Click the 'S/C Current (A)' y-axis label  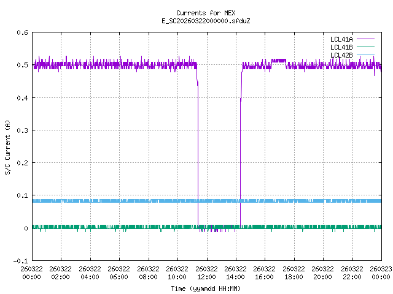pyautogui.click(x=8, y=146)
